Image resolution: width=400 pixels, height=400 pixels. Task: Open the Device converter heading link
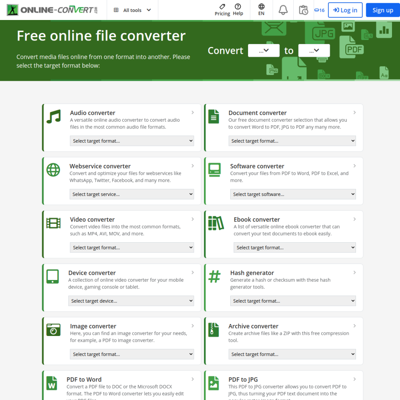[x=92, y=273]
